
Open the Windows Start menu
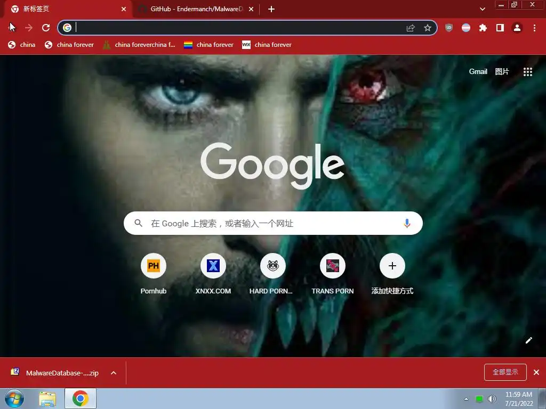click(14, 398)
